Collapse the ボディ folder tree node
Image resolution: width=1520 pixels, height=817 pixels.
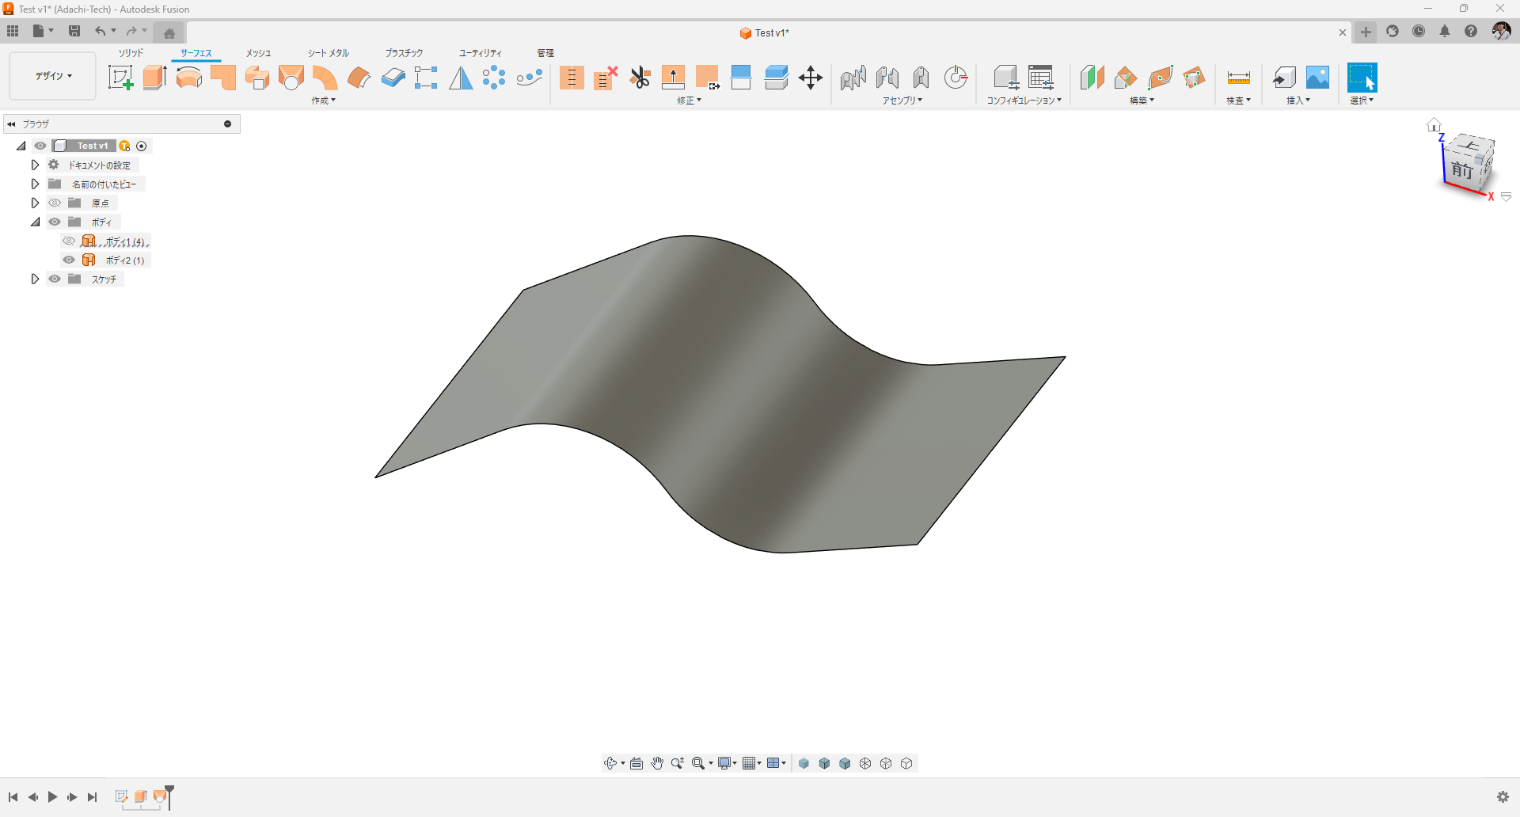[35, 222]
